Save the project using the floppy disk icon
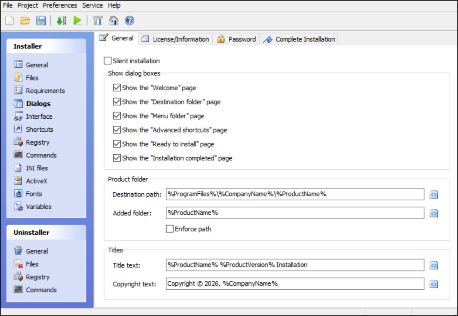458x316 pixels. coord(41,21)
